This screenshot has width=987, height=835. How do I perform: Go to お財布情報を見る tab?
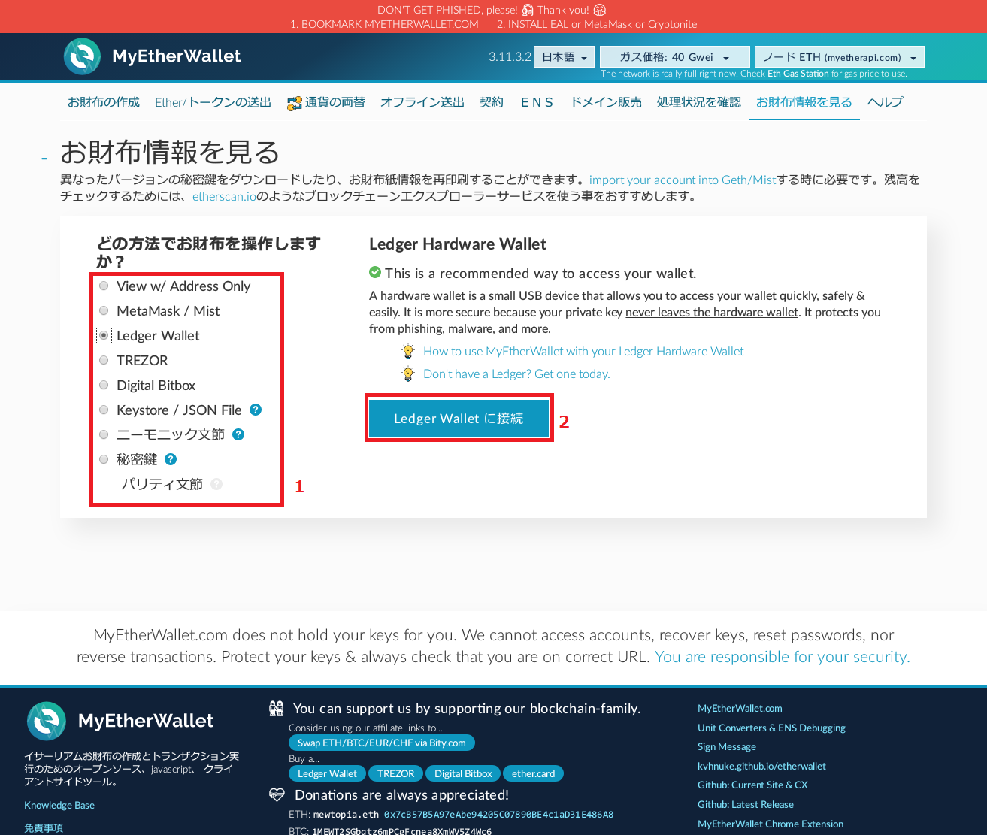click(x=804, y=102)
